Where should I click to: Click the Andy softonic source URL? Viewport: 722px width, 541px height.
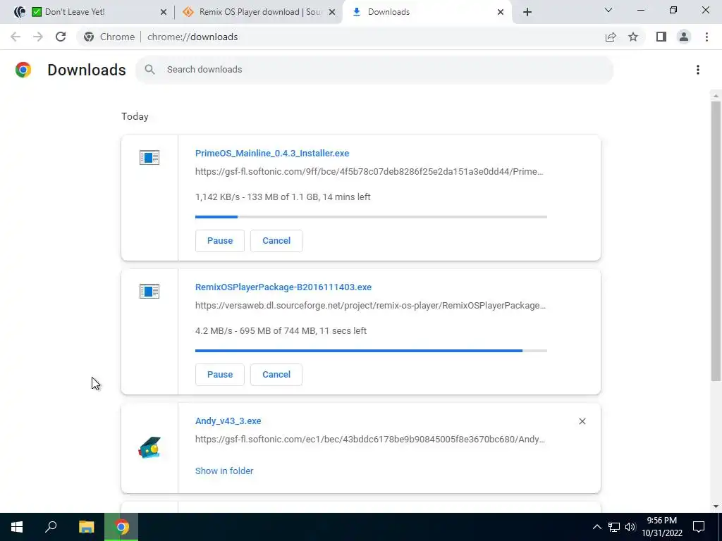pos(370,440)
